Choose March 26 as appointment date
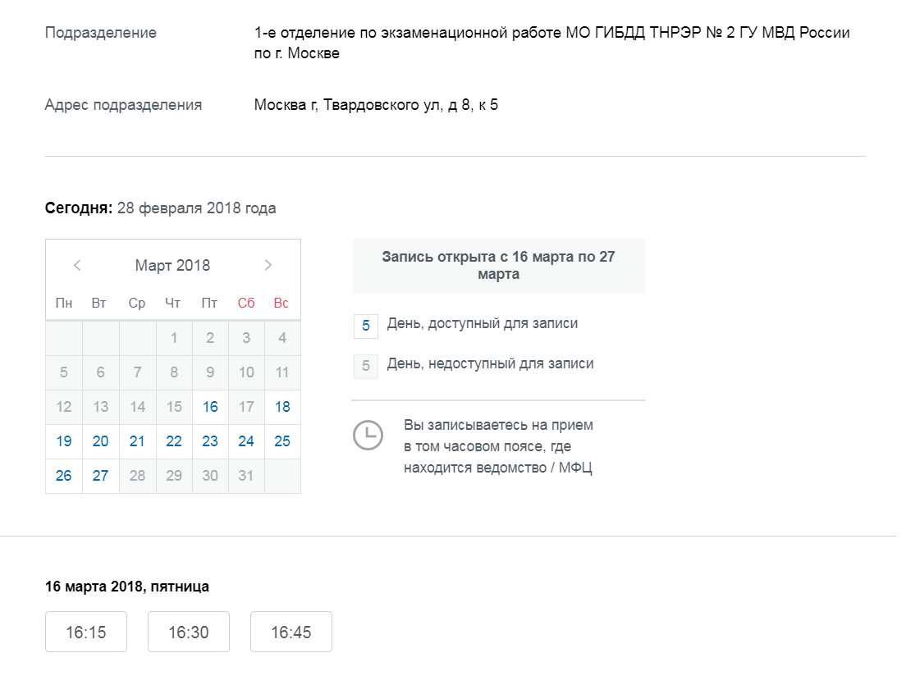Viewport: 906px width, 685px height. (64, 476)
